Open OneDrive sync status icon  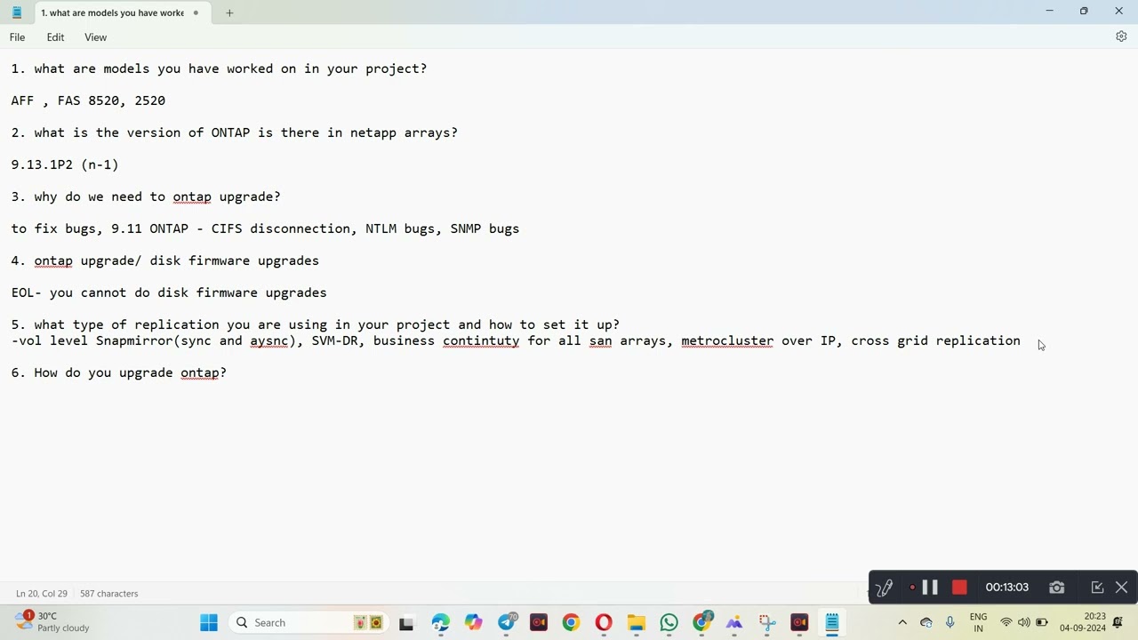click(926, 622)
